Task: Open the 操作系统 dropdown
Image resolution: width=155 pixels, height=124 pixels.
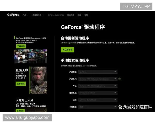Action: (98, 93)
